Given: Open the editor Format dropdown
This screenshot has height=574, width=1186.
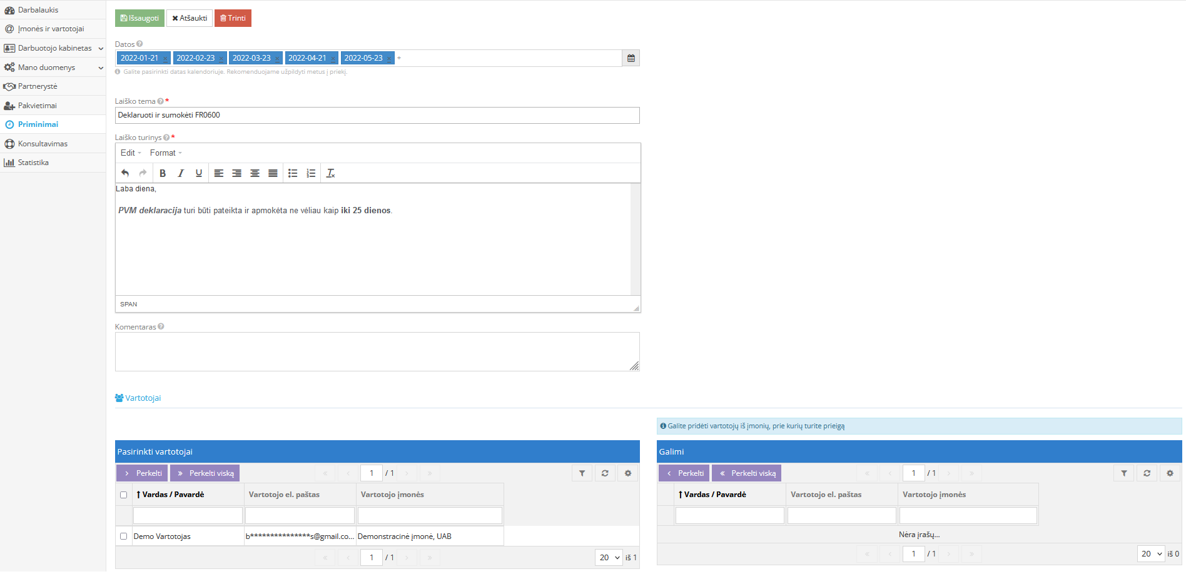Looking at the screenshot, I should [166, 153].
